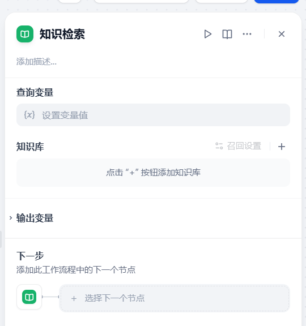Screen dimensions: 306x326
Task: Click the green knowledge retrieval header icon
Action: [x=25, y=34]
